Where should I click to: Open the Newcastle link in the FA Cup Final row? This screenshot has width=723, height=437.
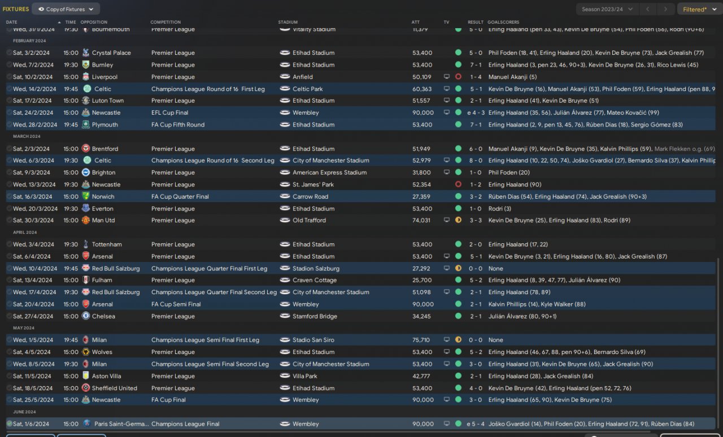click(106, 400)
